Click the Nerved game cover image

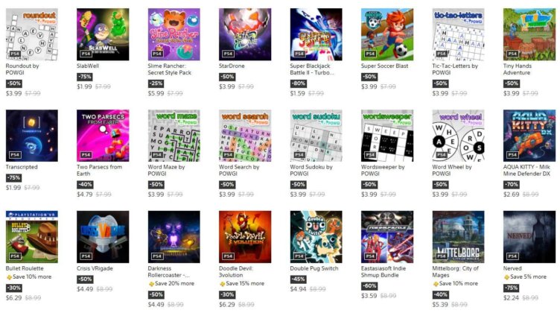tap(529, 237)
